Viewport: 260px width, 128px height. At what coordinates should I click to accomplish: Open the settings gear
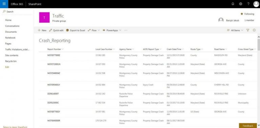(x=241, y=4)
